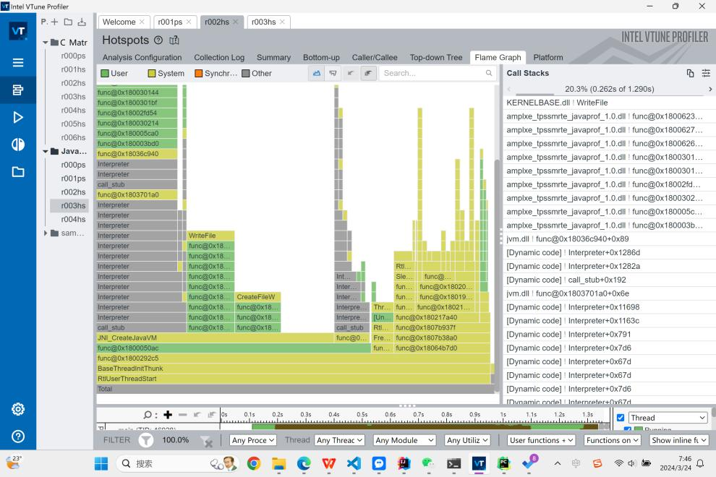The height and width of the screenshot is (477, 716).
Task: Select the flame graph layout icon
Action: [x=317, y=73]
